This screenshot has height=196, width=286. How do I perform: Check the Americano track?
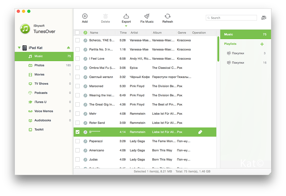pyautogui.click(x=77, y=150)
